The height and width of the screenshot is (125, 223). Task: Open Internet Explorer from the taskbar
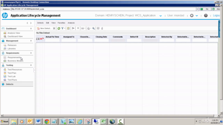tap(80, 122)
